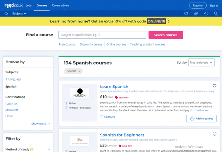Click the search magnifier icon in header
Viewport: 222px width, 152px height.
[x=216, y=13]
